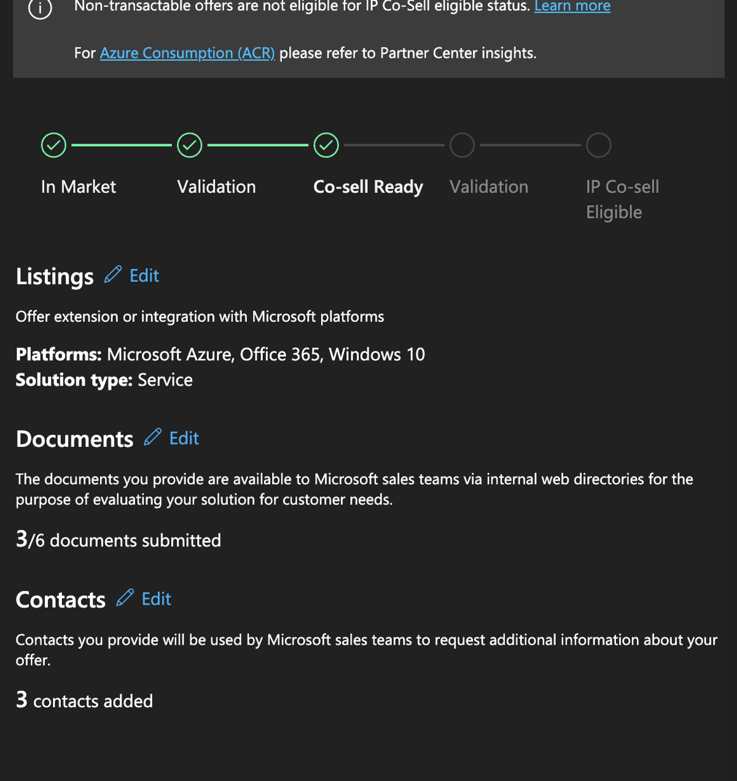Click the pencil icon beside Contacts
Viewport: 737px width, 781px height.
pos(125,597)
